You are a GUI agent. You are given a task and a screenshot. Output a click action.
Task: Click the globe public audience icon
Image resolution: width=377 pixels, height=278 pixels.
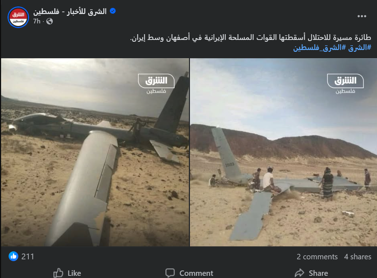50,22
